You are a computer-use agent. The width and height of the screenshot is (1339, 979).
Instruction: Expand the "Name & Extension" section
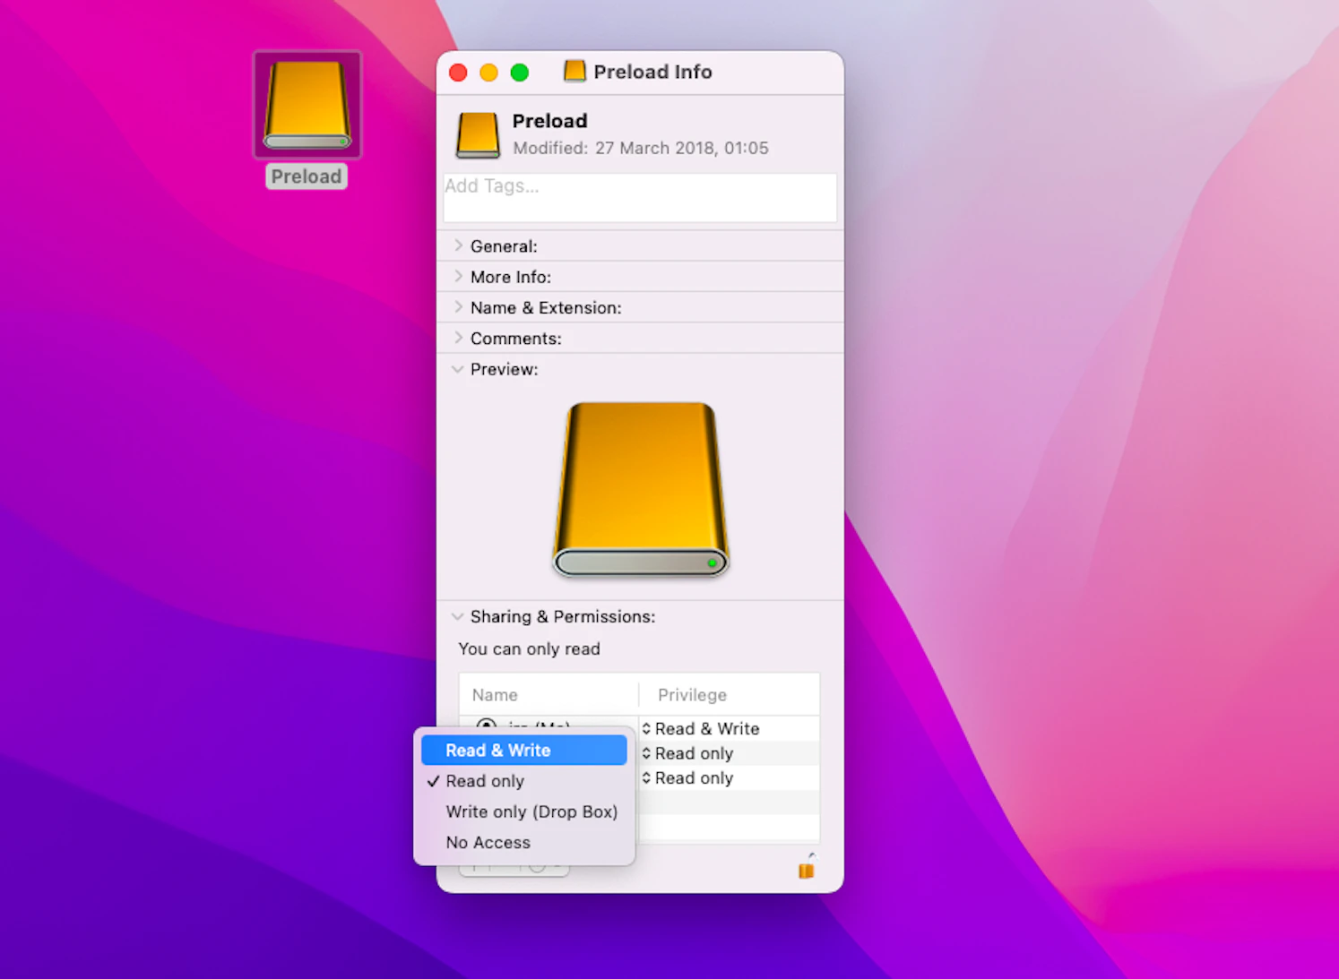458,306
